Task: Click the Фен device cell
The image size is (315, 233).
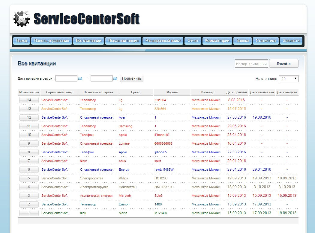Action: click(83, 213)
